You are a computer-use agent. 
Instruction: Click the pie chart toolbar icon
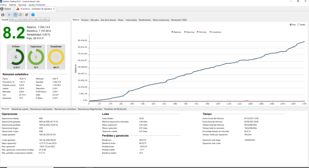27,15
